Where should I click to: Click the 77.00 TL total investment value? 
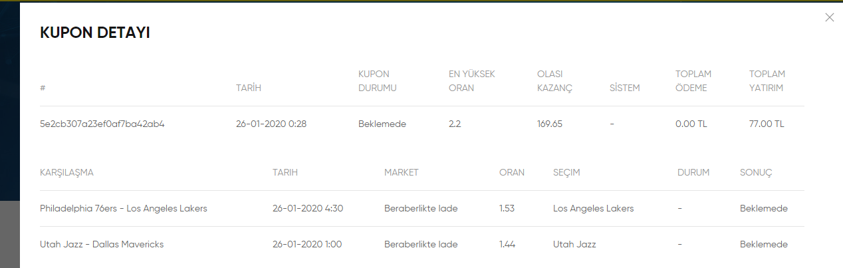767,124
